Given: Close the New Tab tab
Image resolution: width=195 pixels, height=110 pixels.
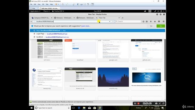Looking at the screenshot, I should [119, 18].
